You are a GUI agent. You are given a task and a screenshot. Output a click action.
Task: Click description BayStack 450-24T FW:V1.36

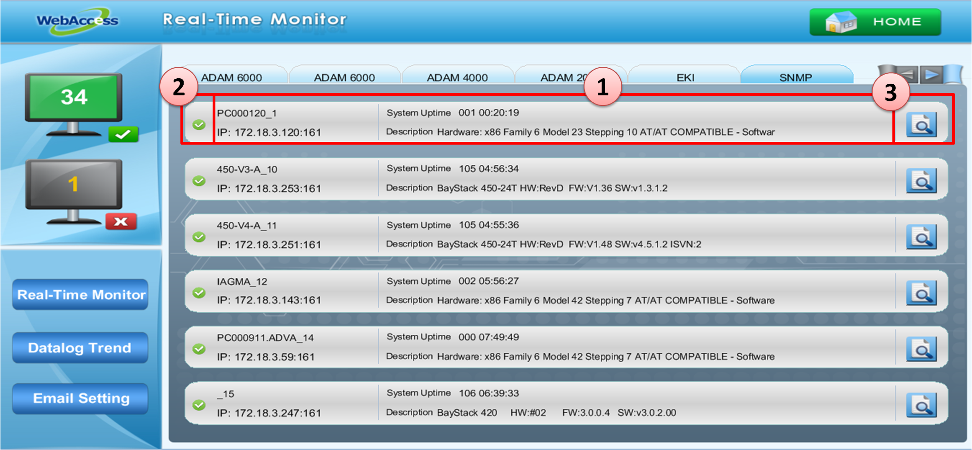coord(552,188)
